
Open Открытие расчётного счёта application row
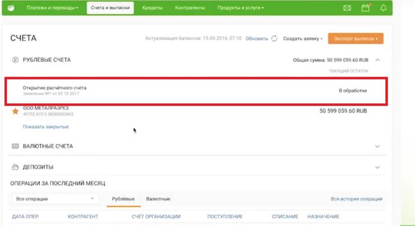tap(196, 91)
